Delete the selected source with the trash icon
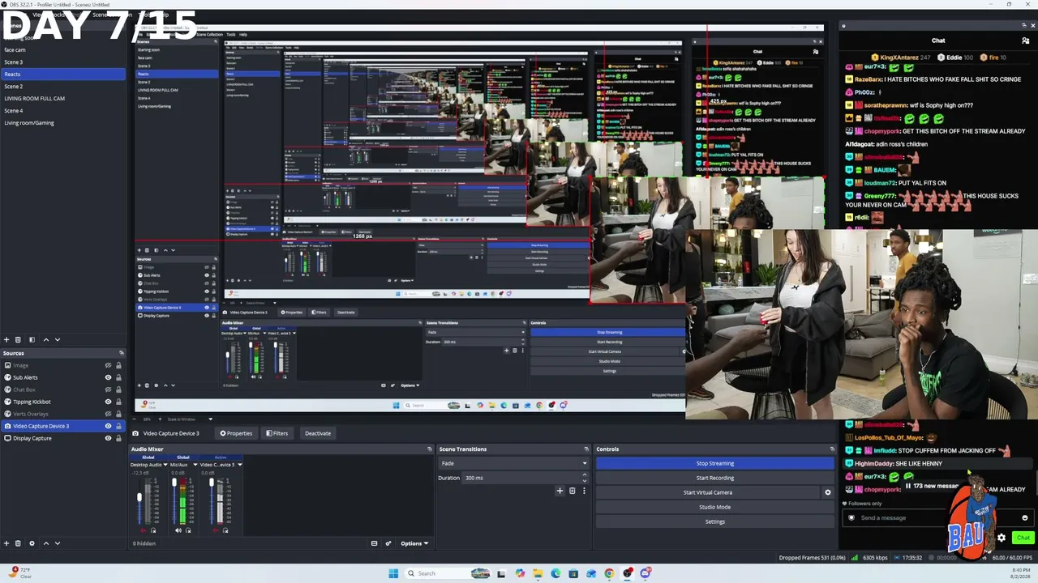The width and height of the screenshot is (1038, 583). [x=19, y=543]
